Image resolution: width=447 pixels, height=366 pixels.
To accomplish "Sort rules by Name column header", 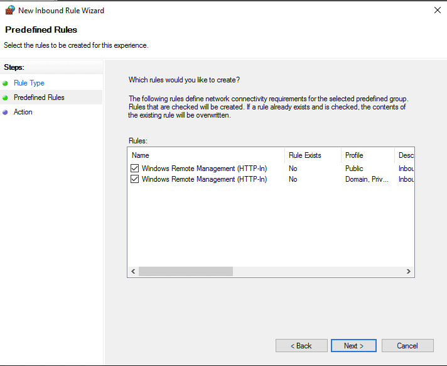I will pos(206,155).
